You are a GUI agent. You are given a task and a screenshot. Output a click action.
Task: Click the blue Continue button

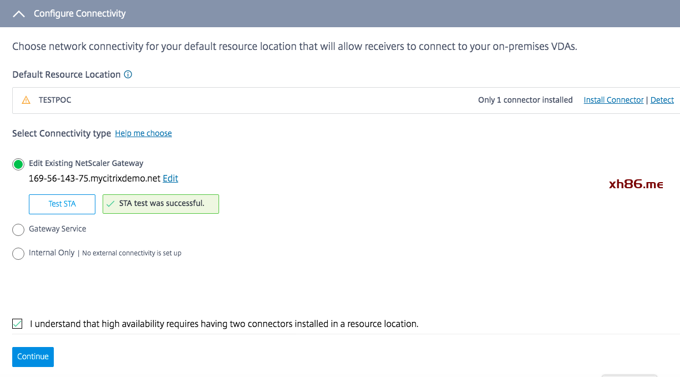(x=33, y=356)
